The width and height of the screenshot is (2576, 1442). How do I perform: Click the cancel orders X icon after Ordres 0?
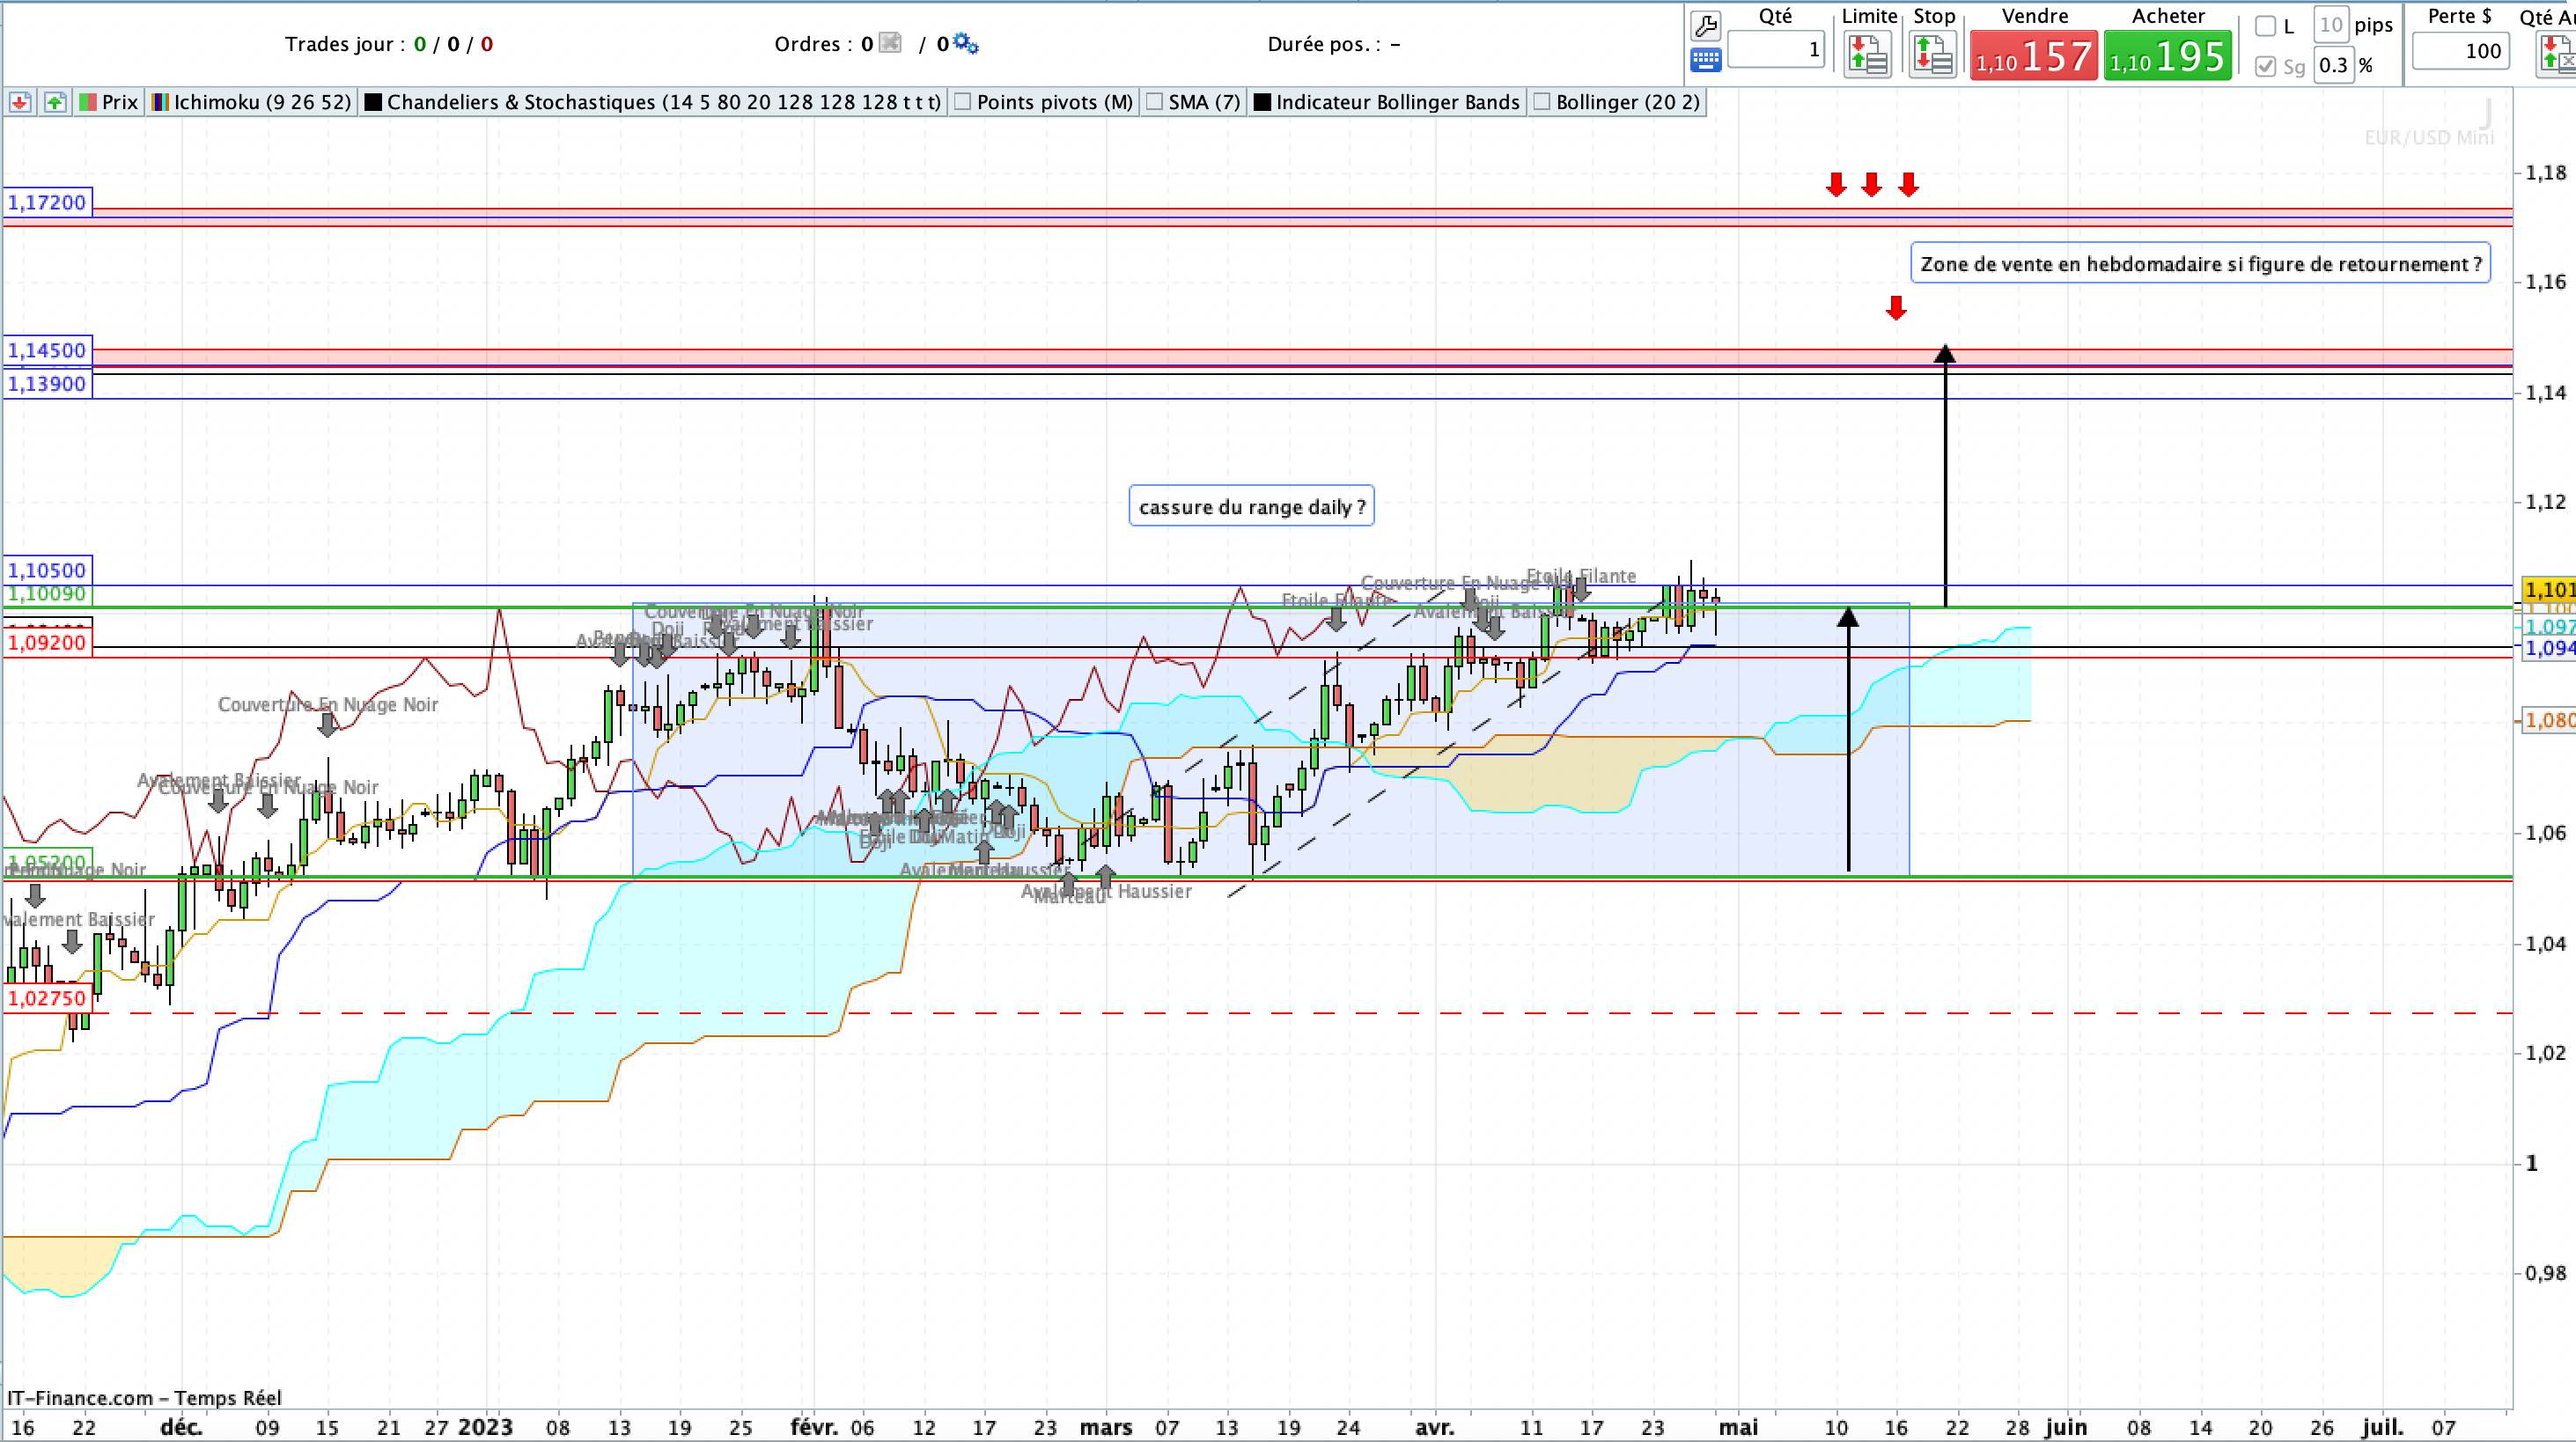[x=890, y=43]
